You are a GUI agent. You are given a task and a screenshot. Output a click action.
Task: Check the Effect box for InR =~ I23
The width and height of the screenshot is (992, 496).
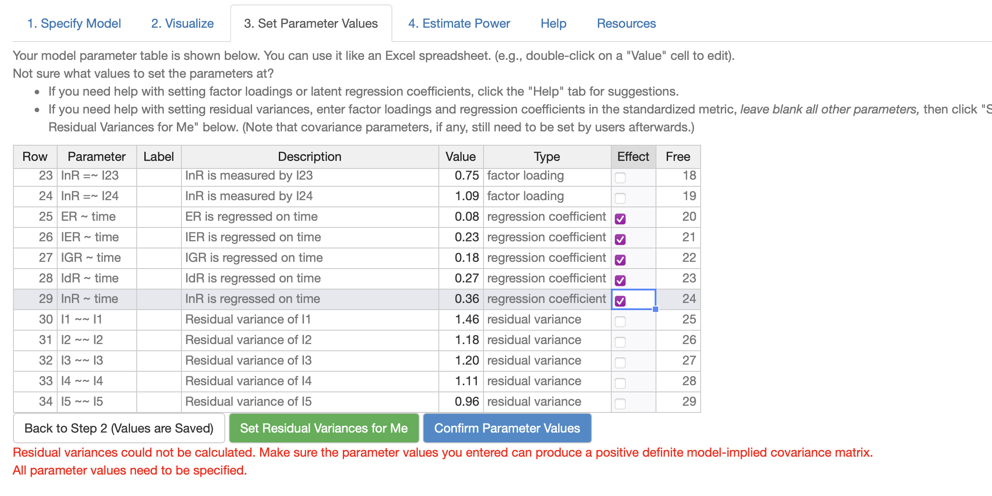point(620,177)
